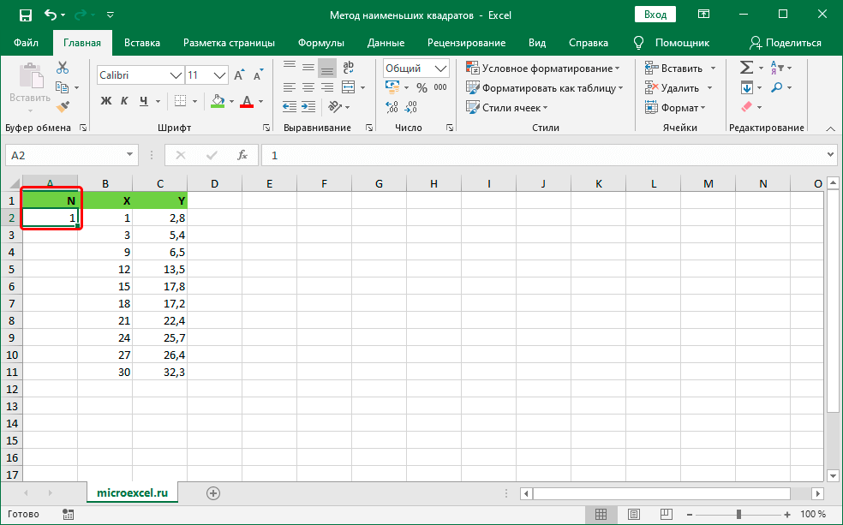The width and height of the screenshot is (843, 525).
Task: Click the Поделиться share button
Action: tap(786, 43)
